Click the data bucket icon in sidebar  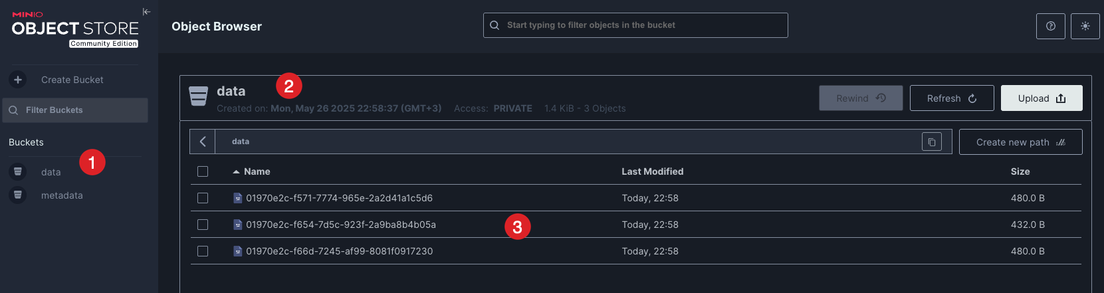click(x=18, y=171)
